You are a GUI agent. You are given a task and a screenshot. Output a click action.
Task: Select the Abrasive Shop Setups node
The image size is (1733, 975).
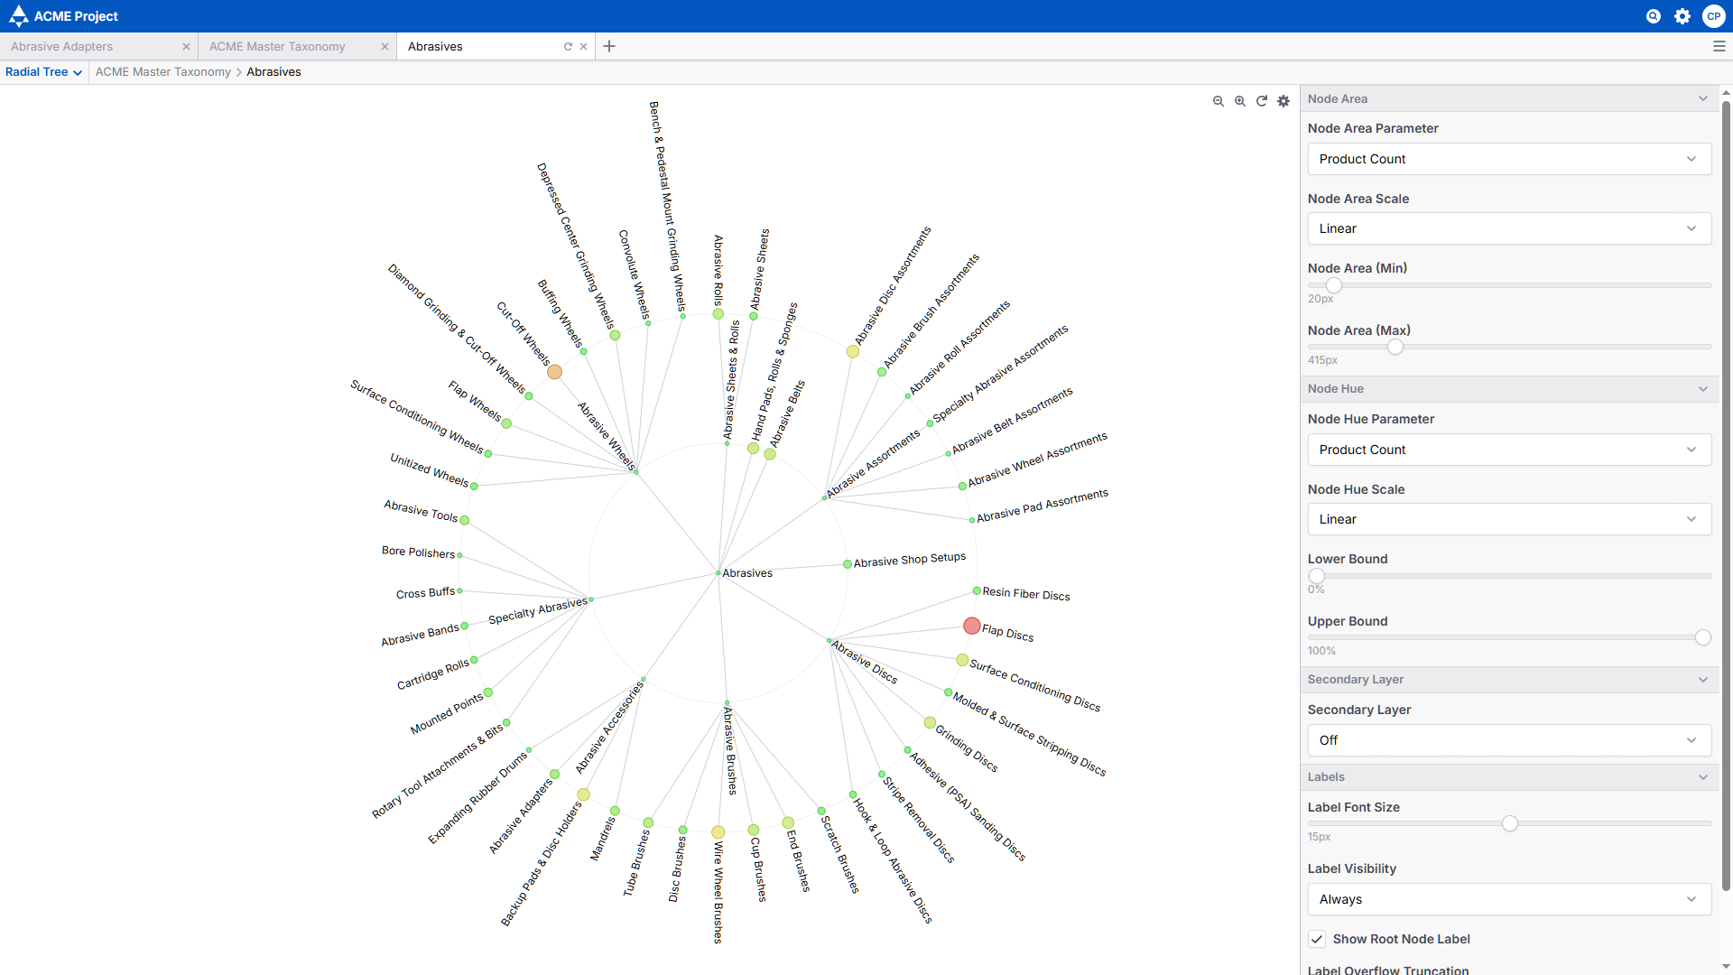(x=848, y=564)
